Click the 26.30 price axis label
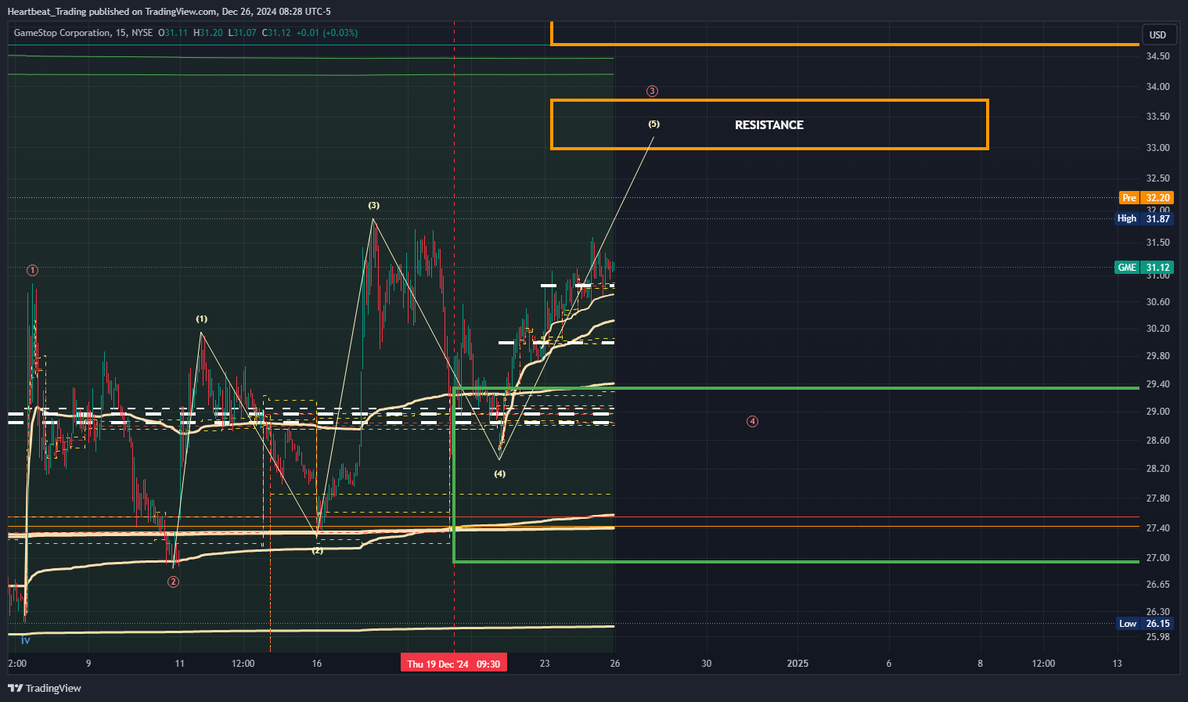1188x702 pixels. pos(1158,612)
